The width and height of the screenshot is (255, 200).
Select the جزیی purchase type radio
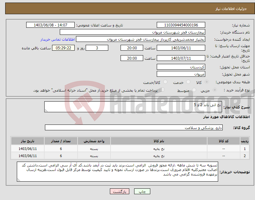(215, 90)
